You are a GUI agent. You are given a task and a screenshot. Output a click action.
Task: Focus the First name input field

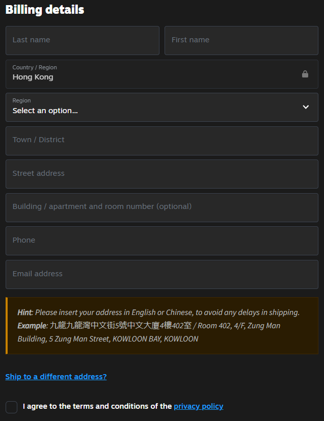pyautogui.click(x=241, y=41)
